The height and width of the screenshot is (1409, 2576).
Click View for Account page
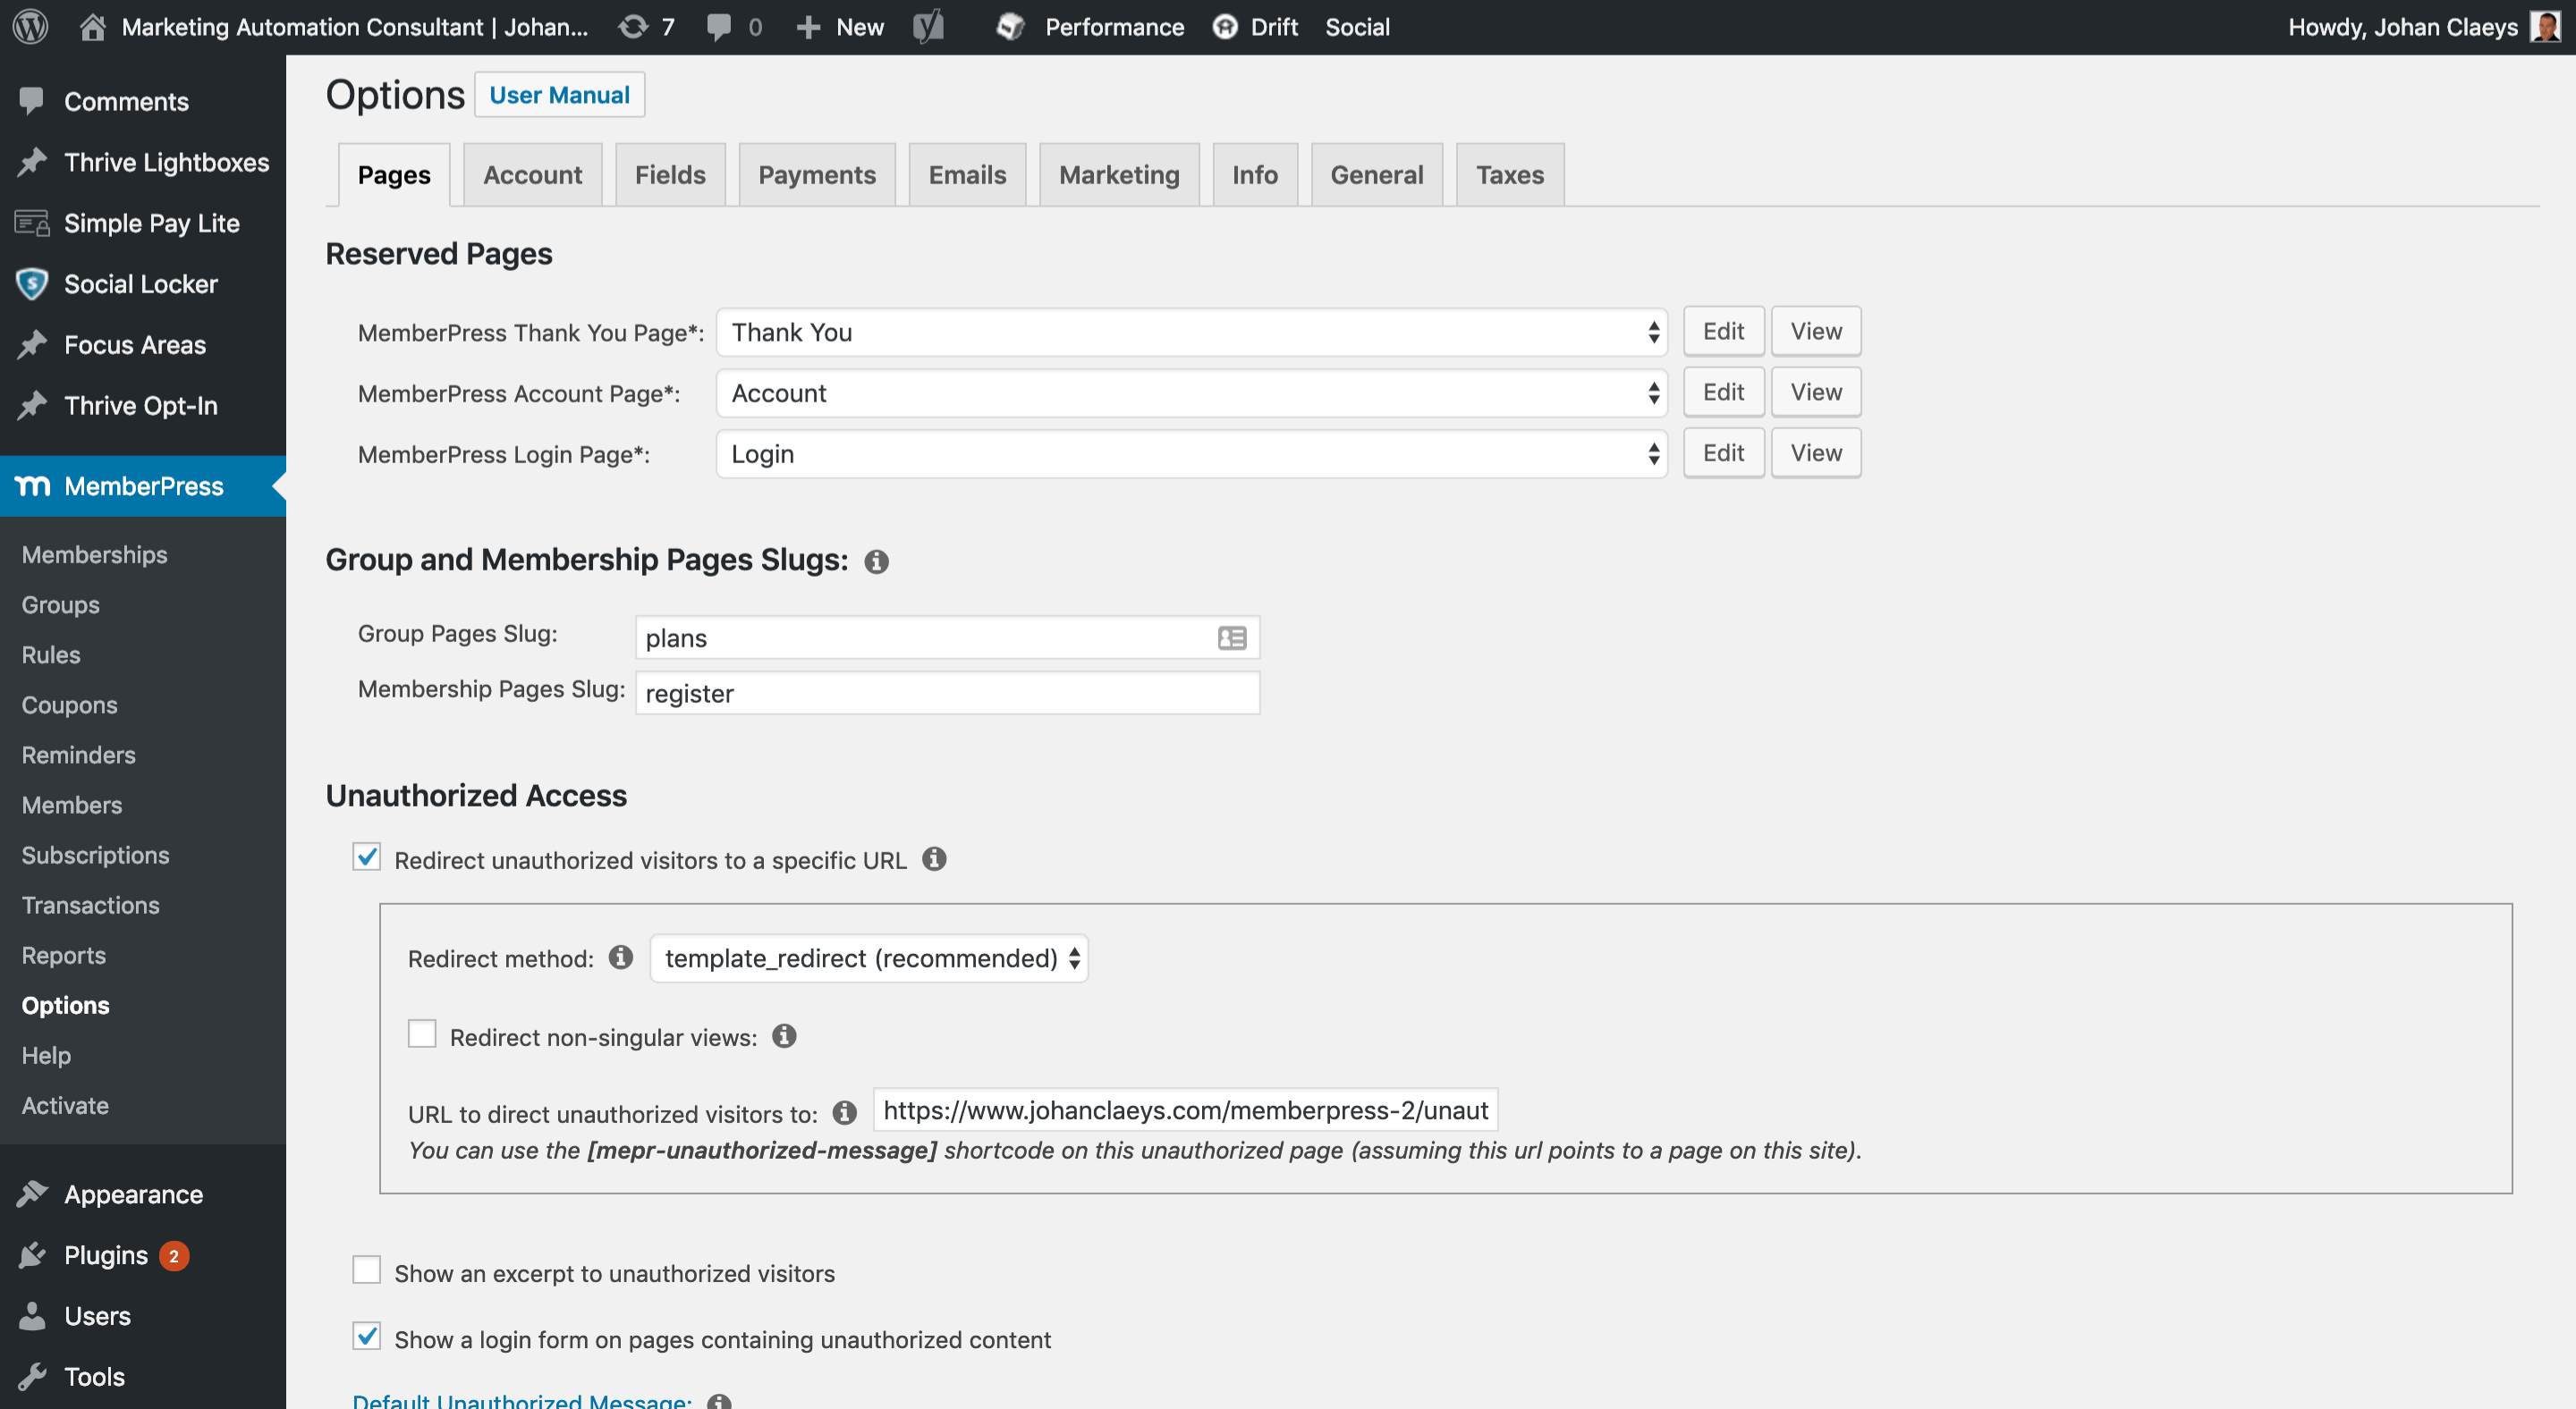[x=1818, y=392]
